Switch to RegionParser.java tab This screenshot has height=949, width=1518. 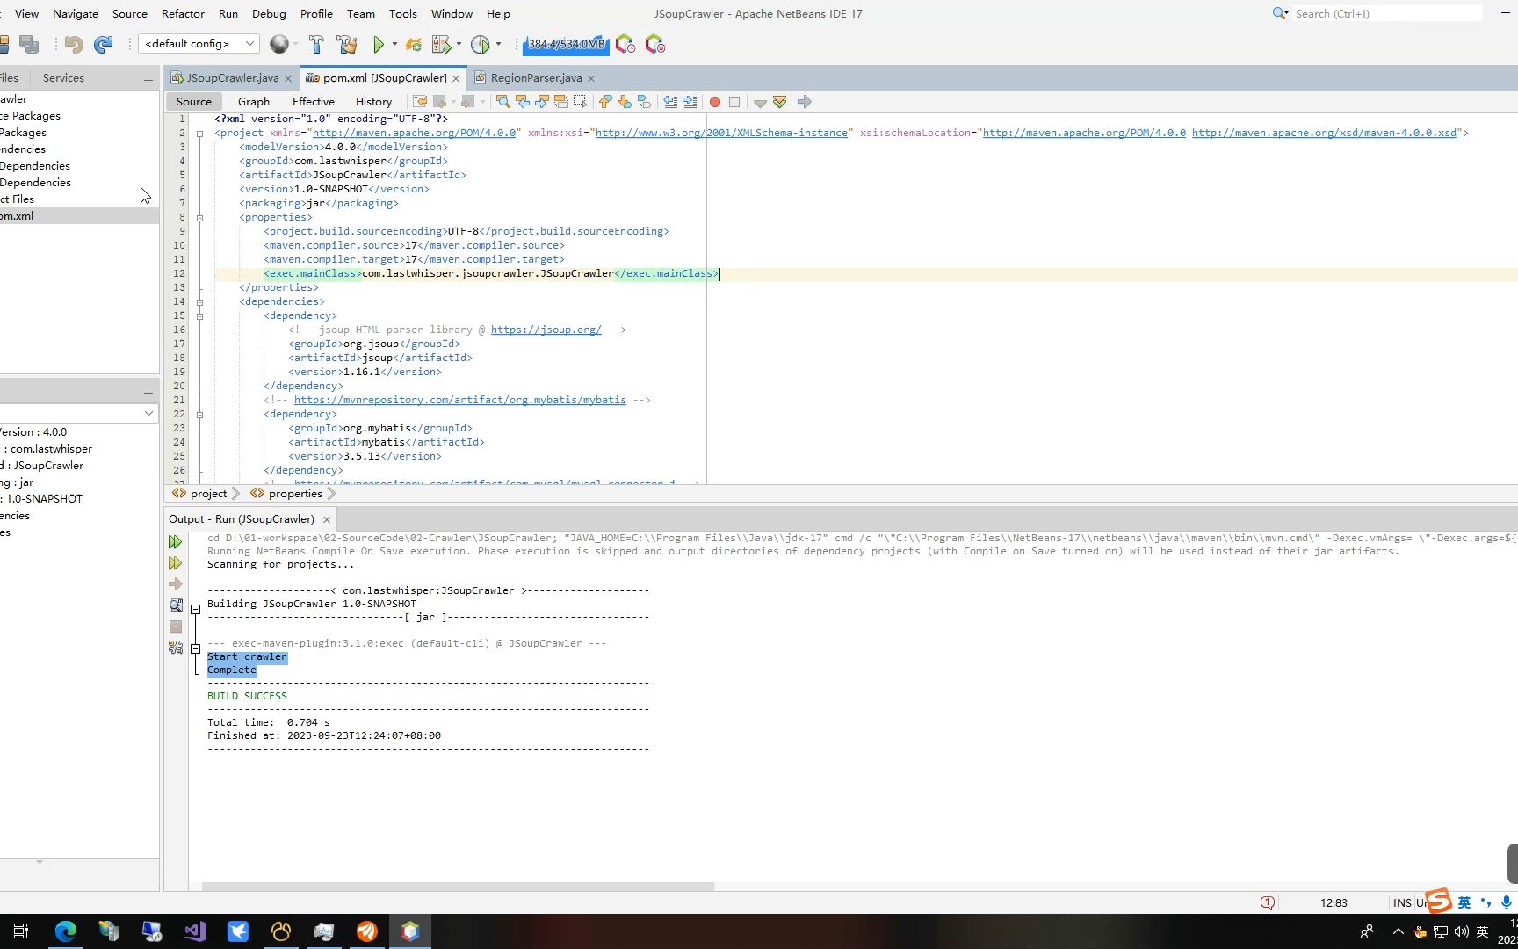click(536, 77)
